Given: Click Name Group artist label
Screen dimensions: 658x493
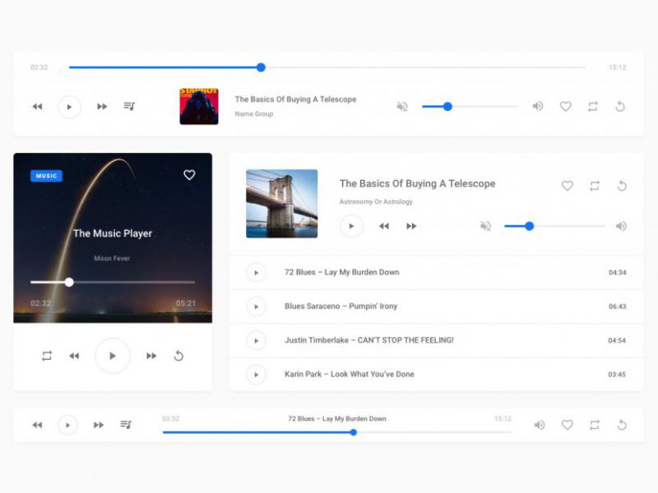Looking at the screenshot, I should click(254, 113).
